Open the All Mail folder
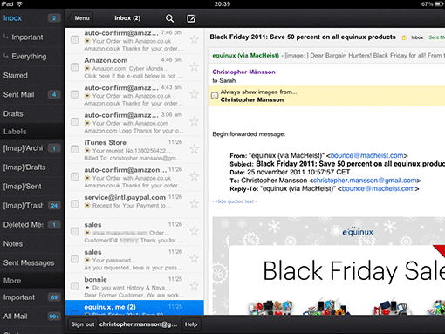This screenshot has height=334, width=445. pos(32,317)
